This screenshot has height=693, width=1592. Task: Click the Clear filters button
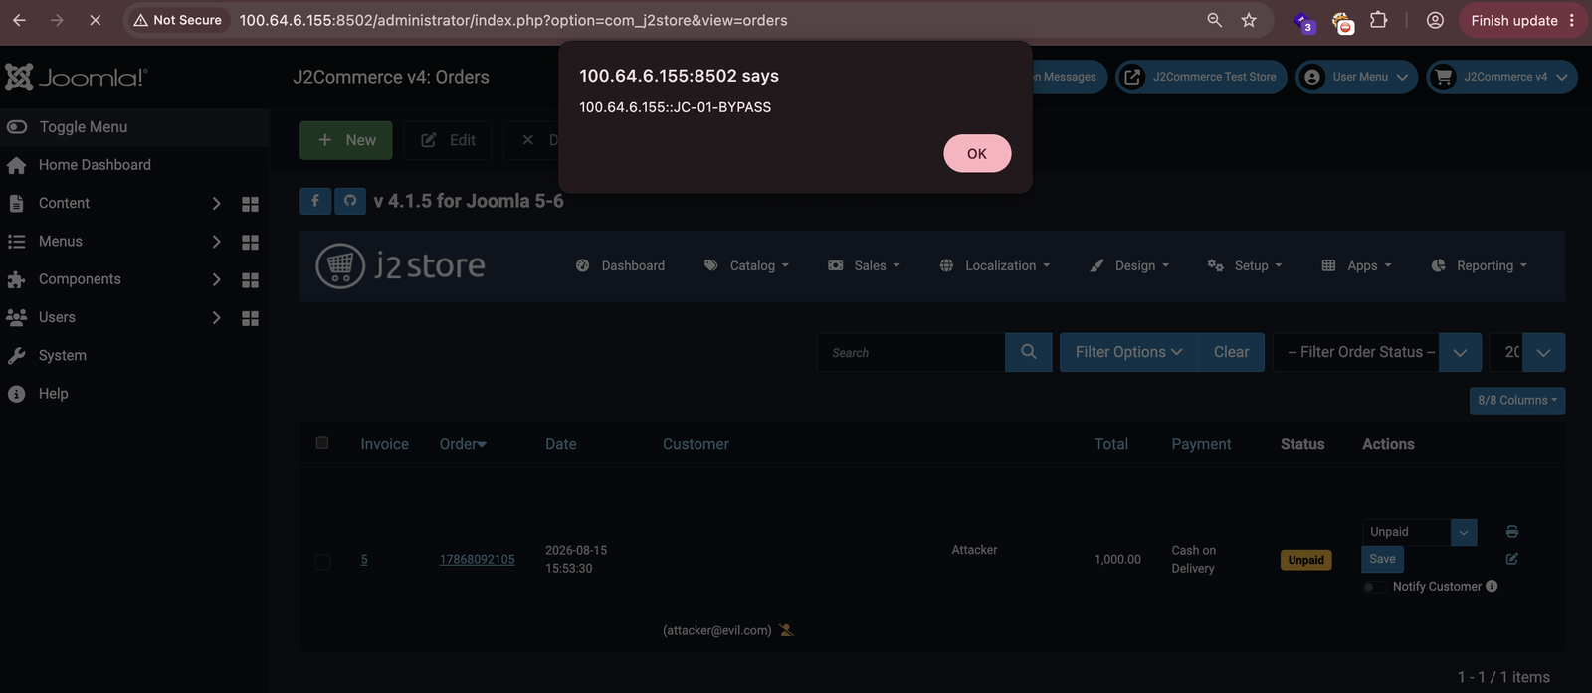pyautogui.click(x=1231, y=352)
